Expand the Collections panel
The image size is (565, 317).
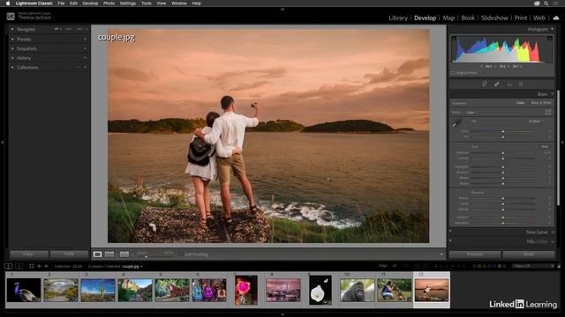click(x=12, y=67)
